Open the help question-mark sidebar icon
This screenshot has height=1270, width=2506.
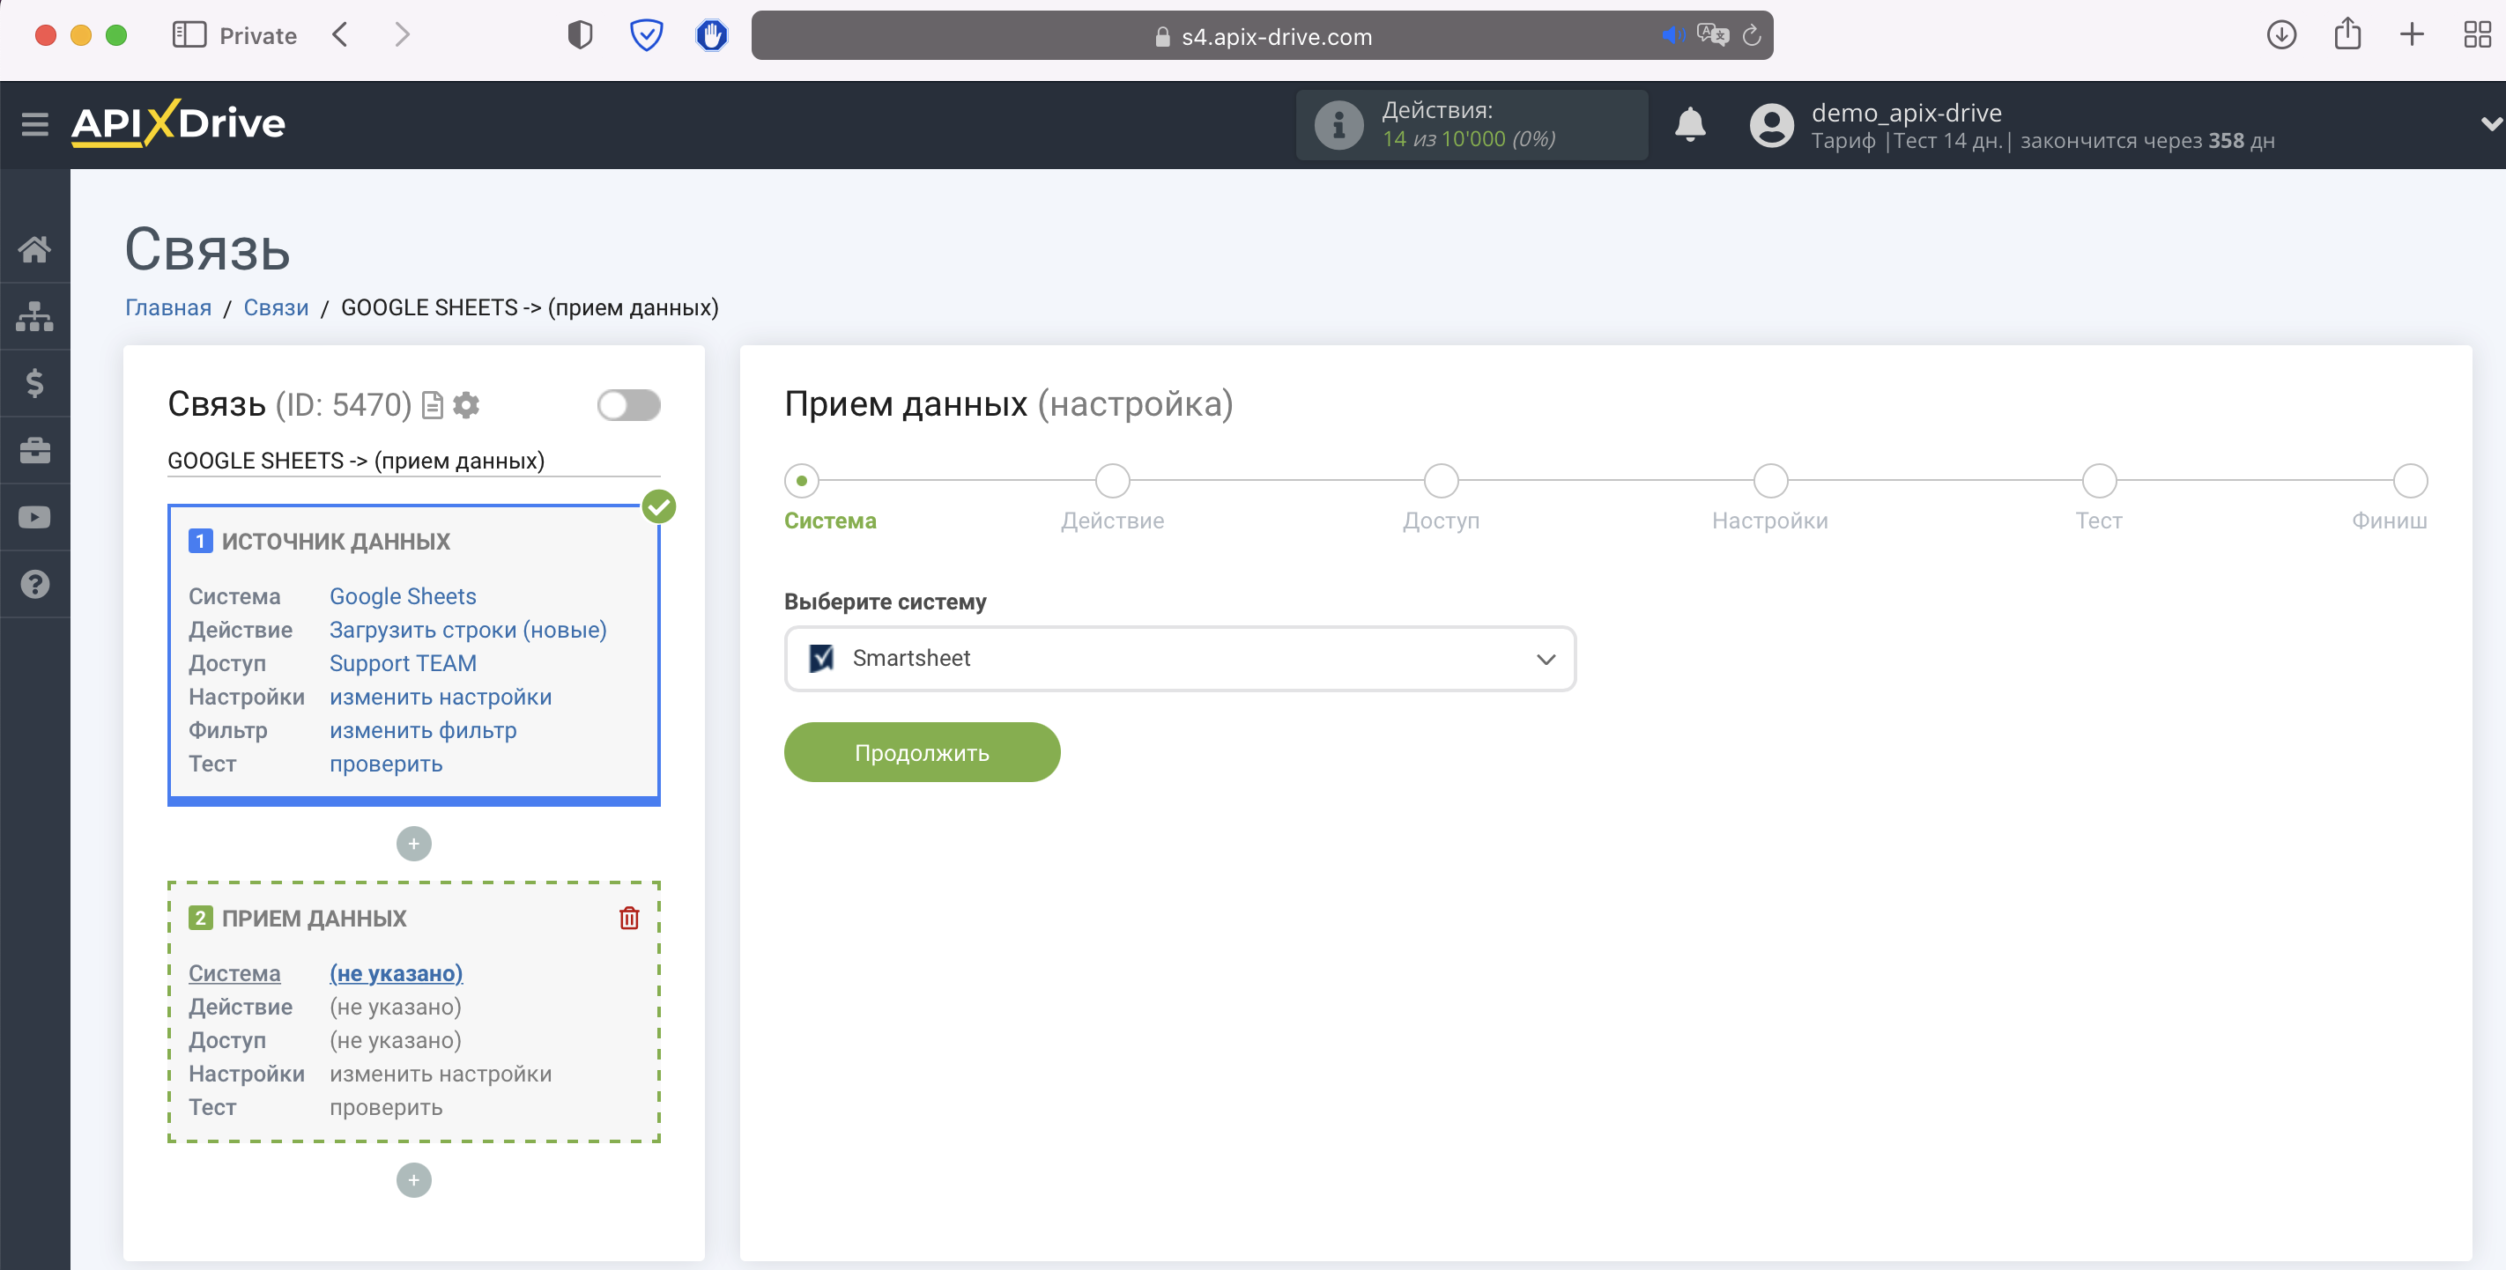35,585
